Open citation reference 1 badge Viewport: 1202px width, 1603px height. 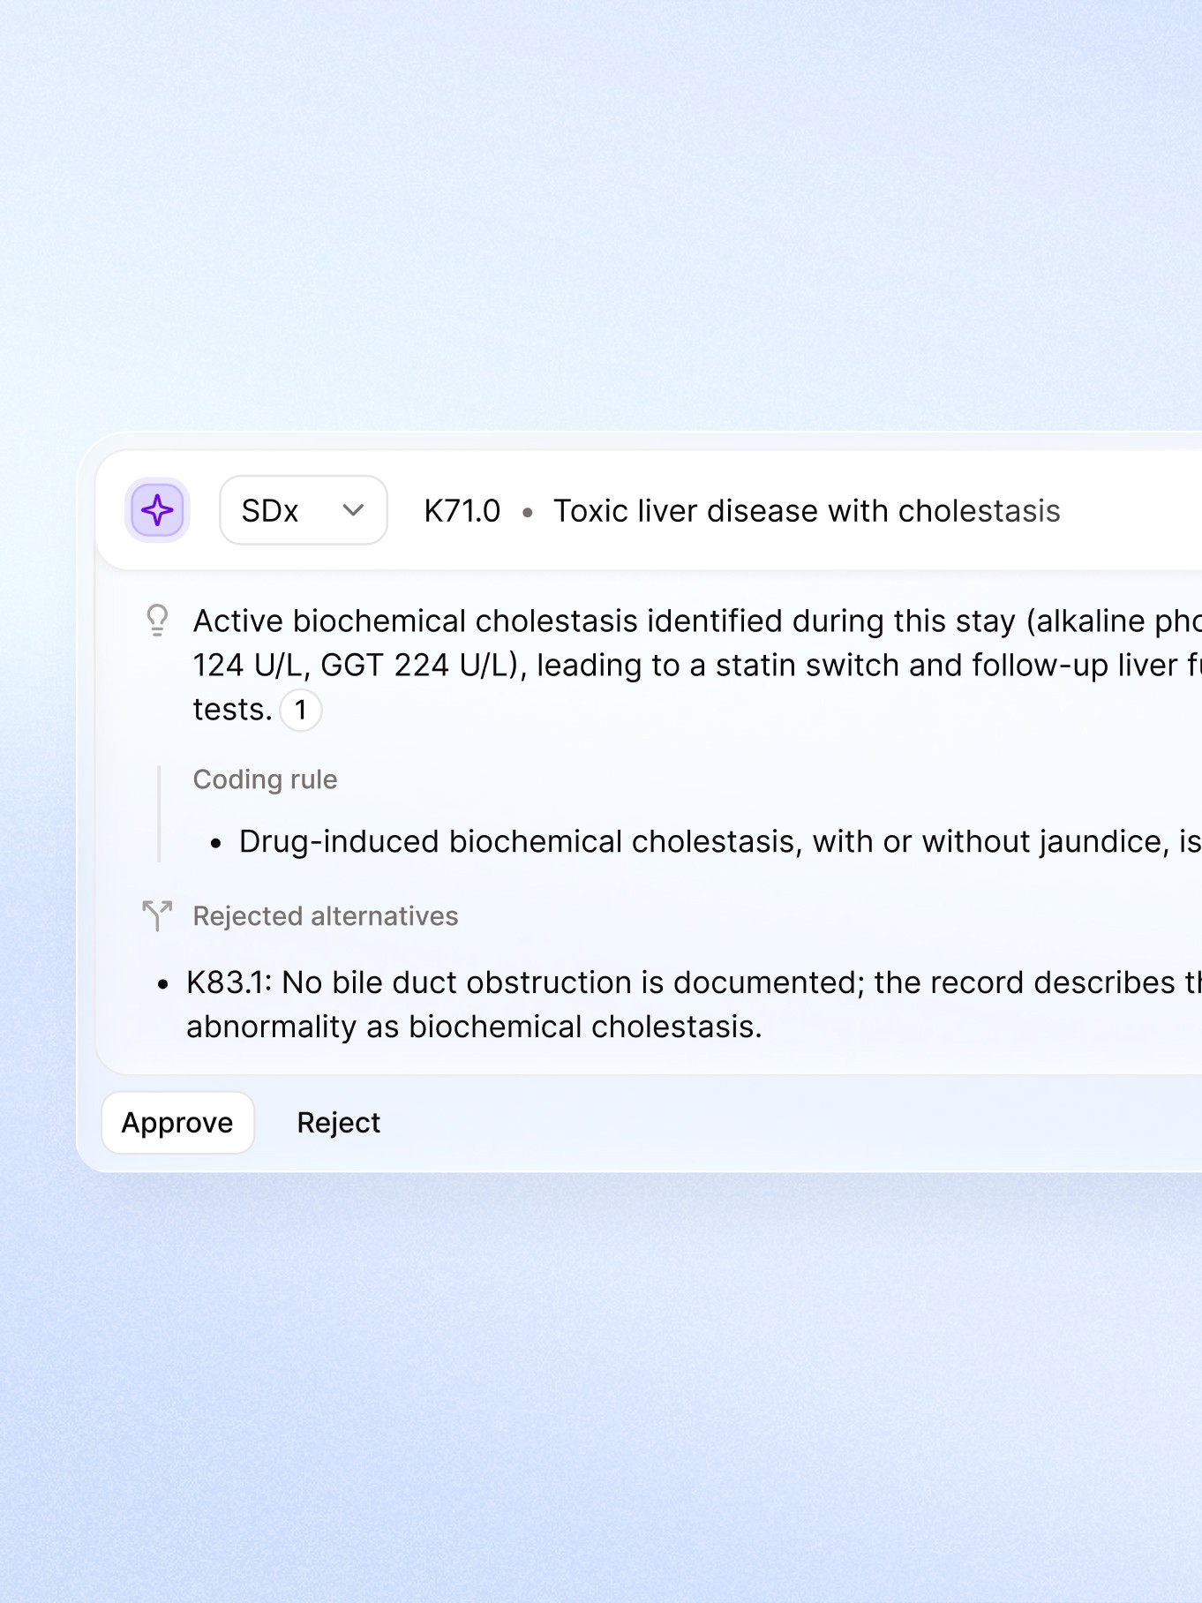tap(301, 710)
